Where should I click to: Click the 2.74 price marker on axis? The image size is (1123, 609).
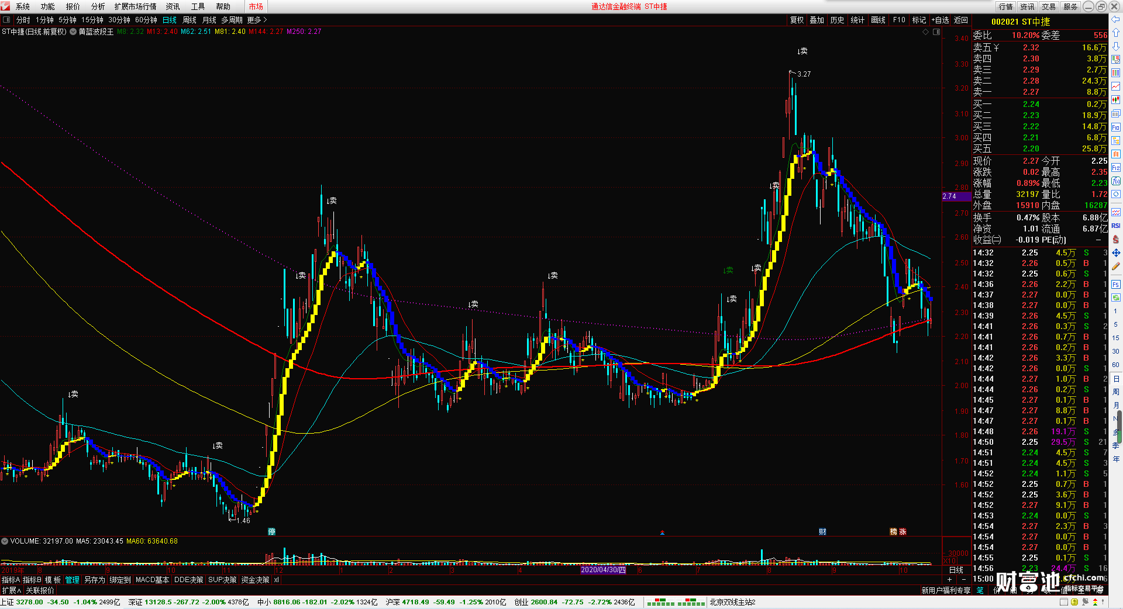[956, 196]
